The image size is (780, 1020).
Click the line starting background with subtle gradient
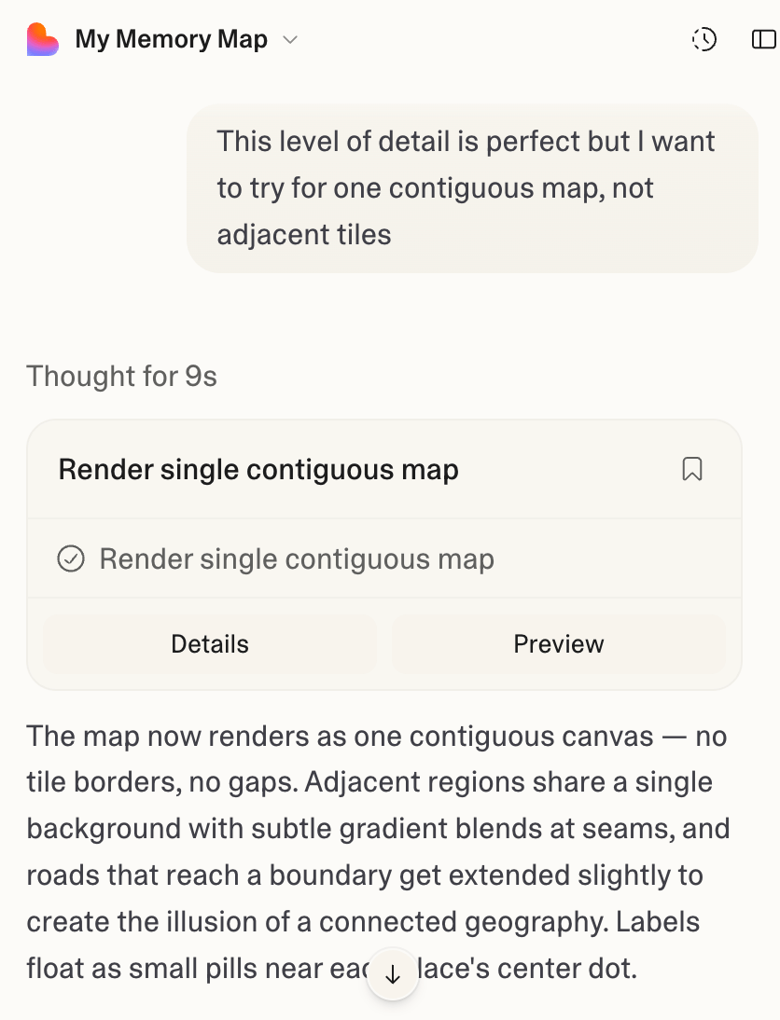click(377, 828)
